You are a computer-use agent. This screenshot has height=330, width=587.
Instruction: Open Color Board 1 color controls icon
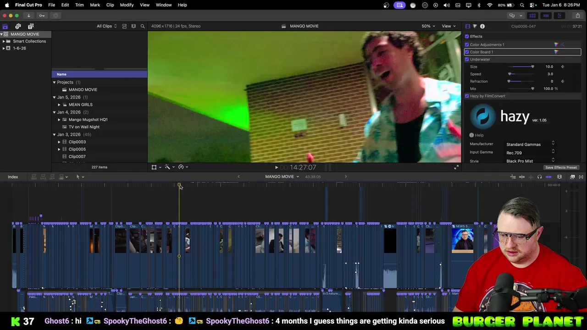pos(556,52)
